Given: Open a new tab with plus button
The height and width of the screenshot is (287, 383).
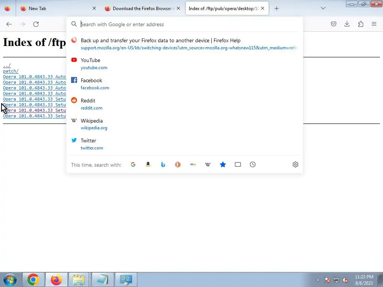Looking at the screenshot, I should tap(276, 9).
